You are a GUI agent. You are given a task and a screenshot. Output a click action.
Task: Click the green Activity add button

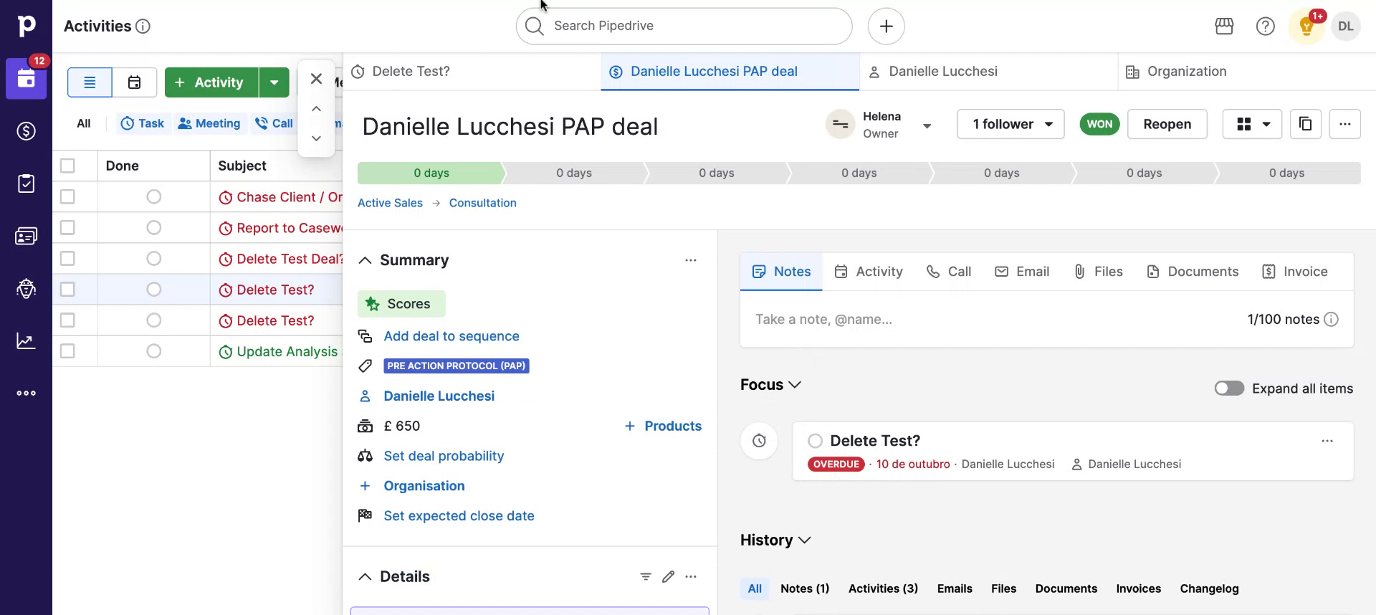point(211,82)
